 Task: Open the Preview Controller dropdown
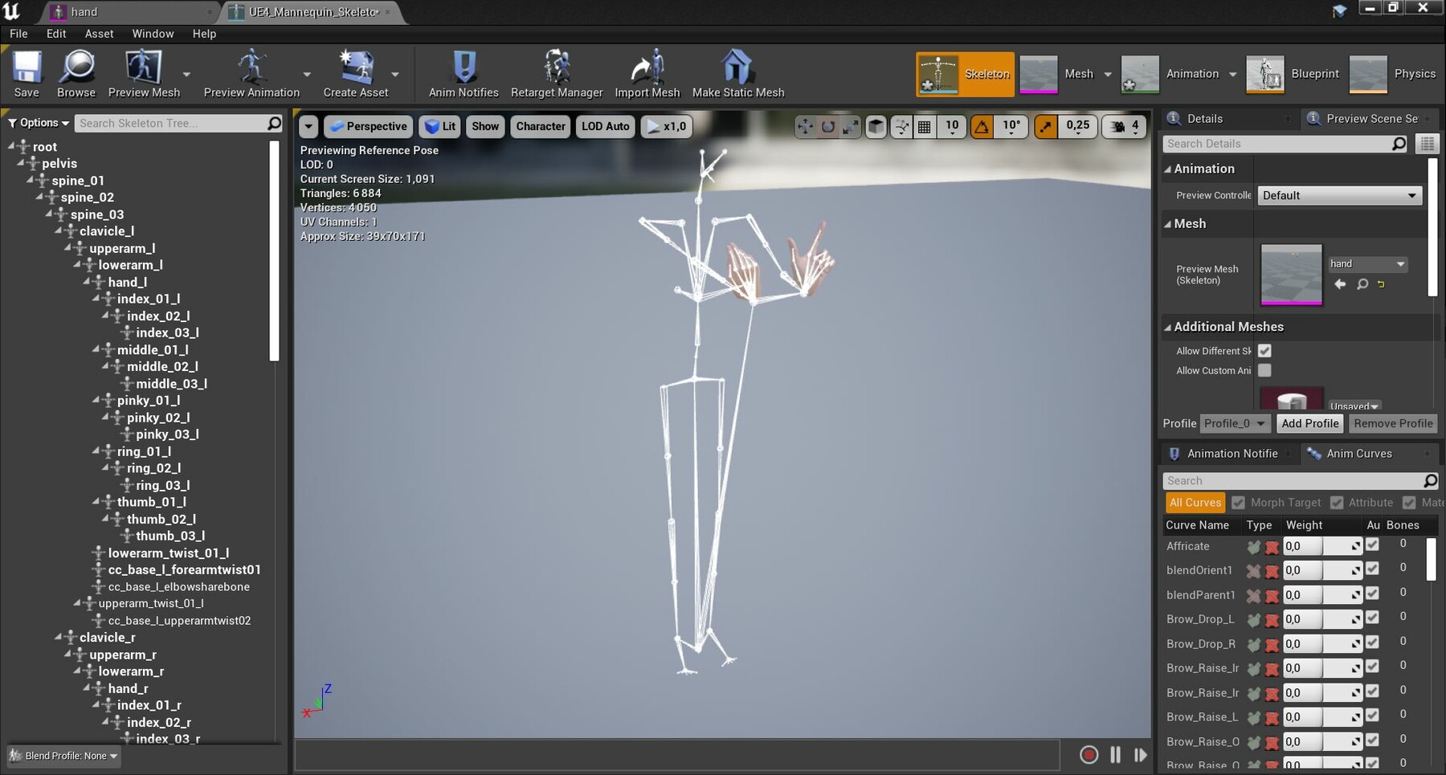[x=1338, y=195]
